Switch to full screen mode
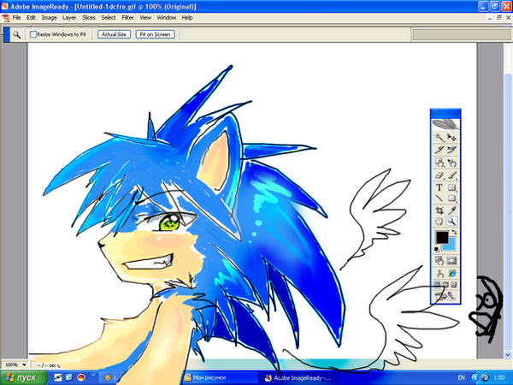513x385 pixels. (453, 285)
